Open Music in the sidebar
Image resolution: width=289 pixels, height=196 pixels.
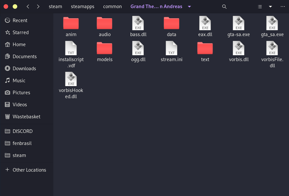pos(27,80)
